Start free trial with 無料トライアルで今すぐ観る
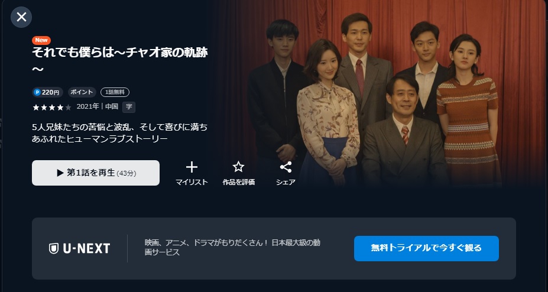 tap(426, 248)
